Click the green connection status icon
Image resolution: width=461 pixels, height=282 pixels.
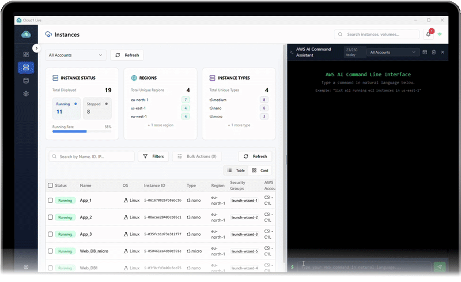click(x=440, y=35)
